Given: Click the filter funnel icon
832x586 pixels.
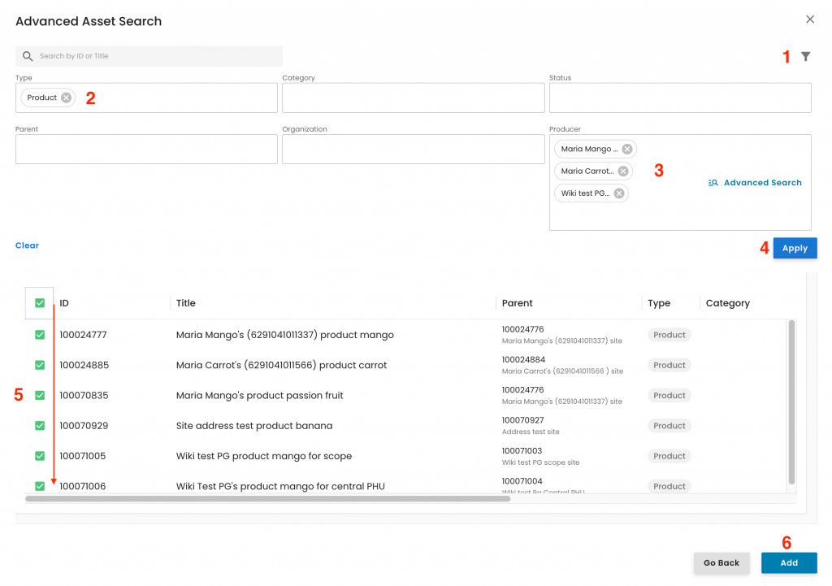Looking at the screenshot, I should 805,57.
